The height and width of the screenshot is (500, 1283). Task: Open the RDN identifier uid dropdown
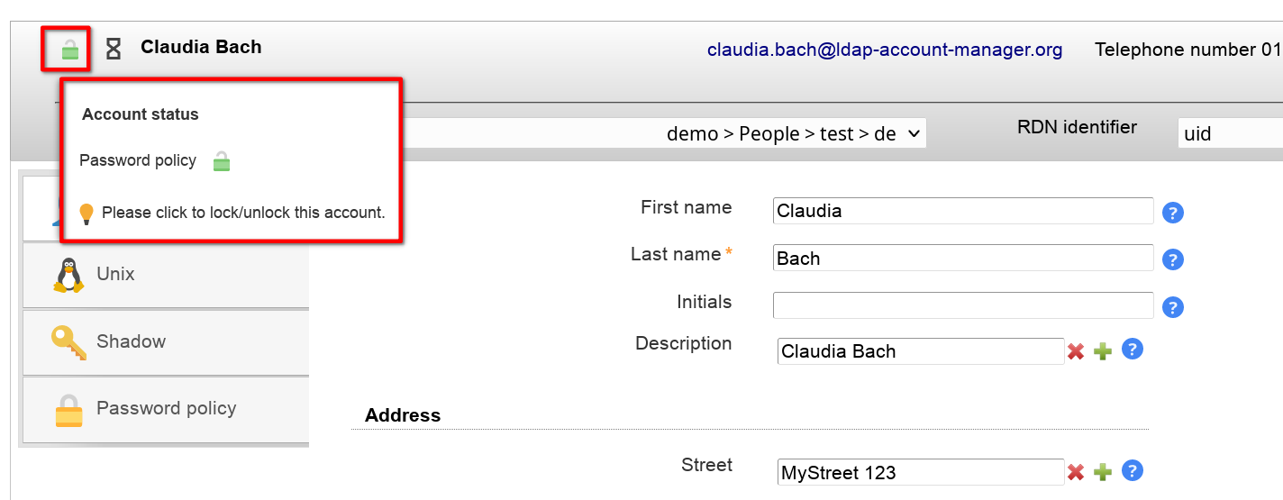pos(1229,134)
